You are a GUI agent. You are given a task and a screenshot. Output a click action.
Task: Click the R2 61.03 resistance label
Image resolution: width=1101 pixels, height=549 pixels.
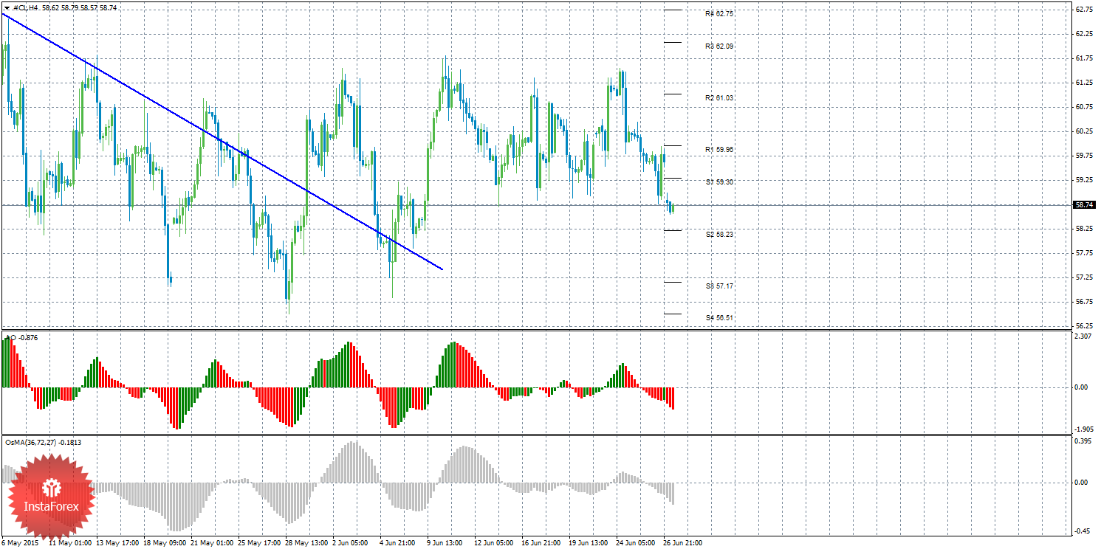pyautogui.click(x=719, y=97)
